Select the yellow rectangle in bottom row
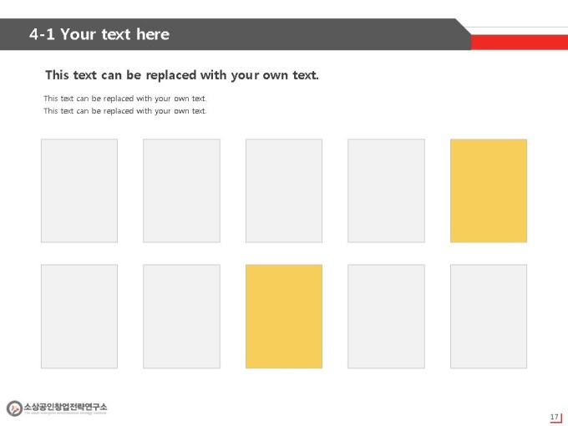The height and width of the screenshot is (426, 568). [284, 317]
